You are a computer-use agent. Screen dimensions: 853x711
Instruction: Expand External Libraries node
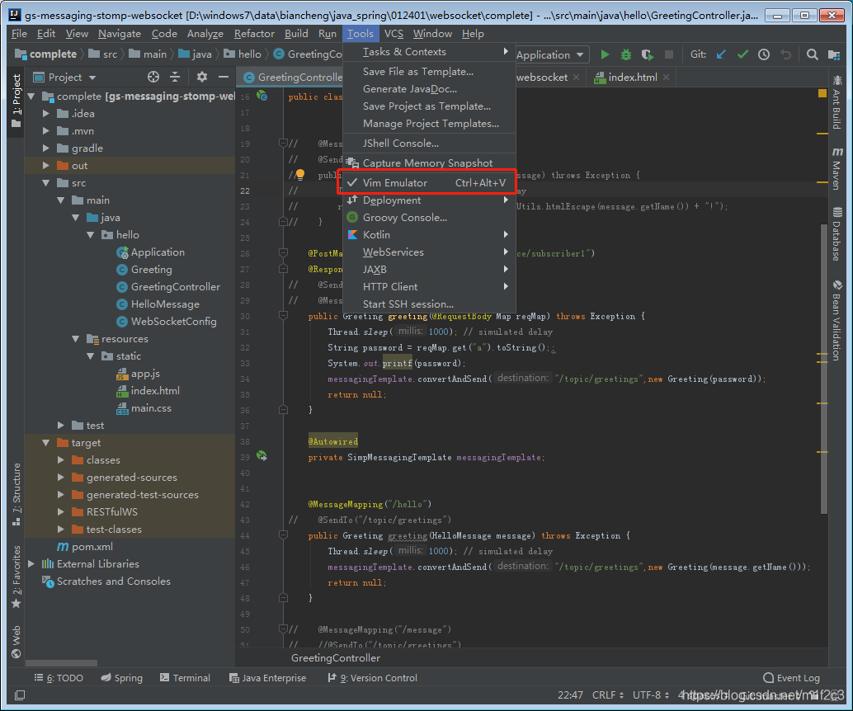coord(31,564)
